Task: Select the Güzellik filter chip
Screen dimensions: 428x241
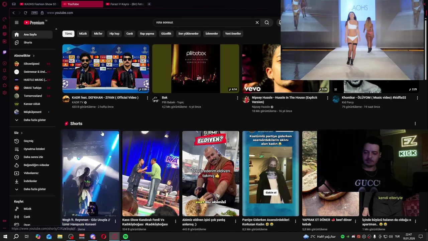Action: 166,33
